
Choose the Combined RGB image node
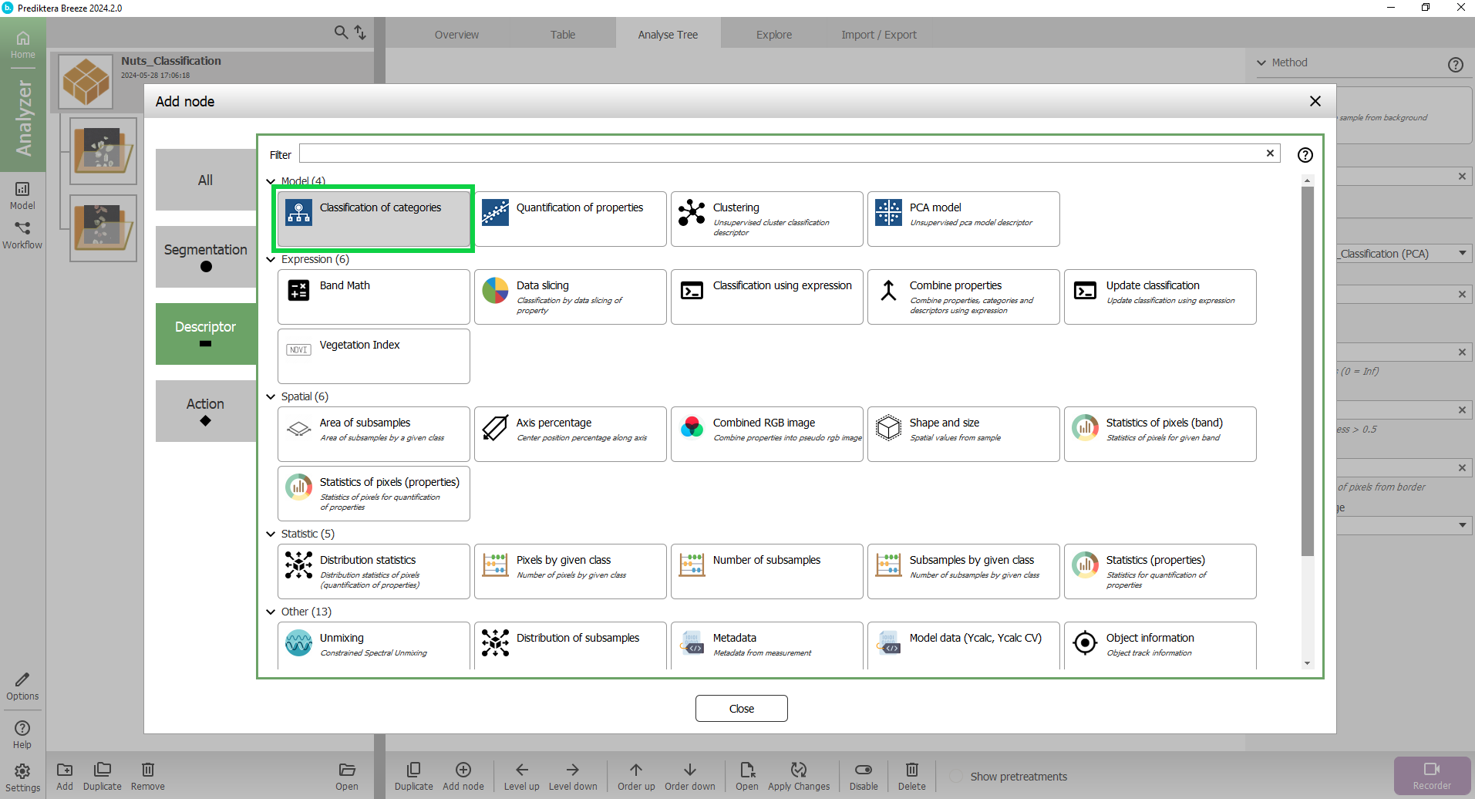click(x=766, y=433)
